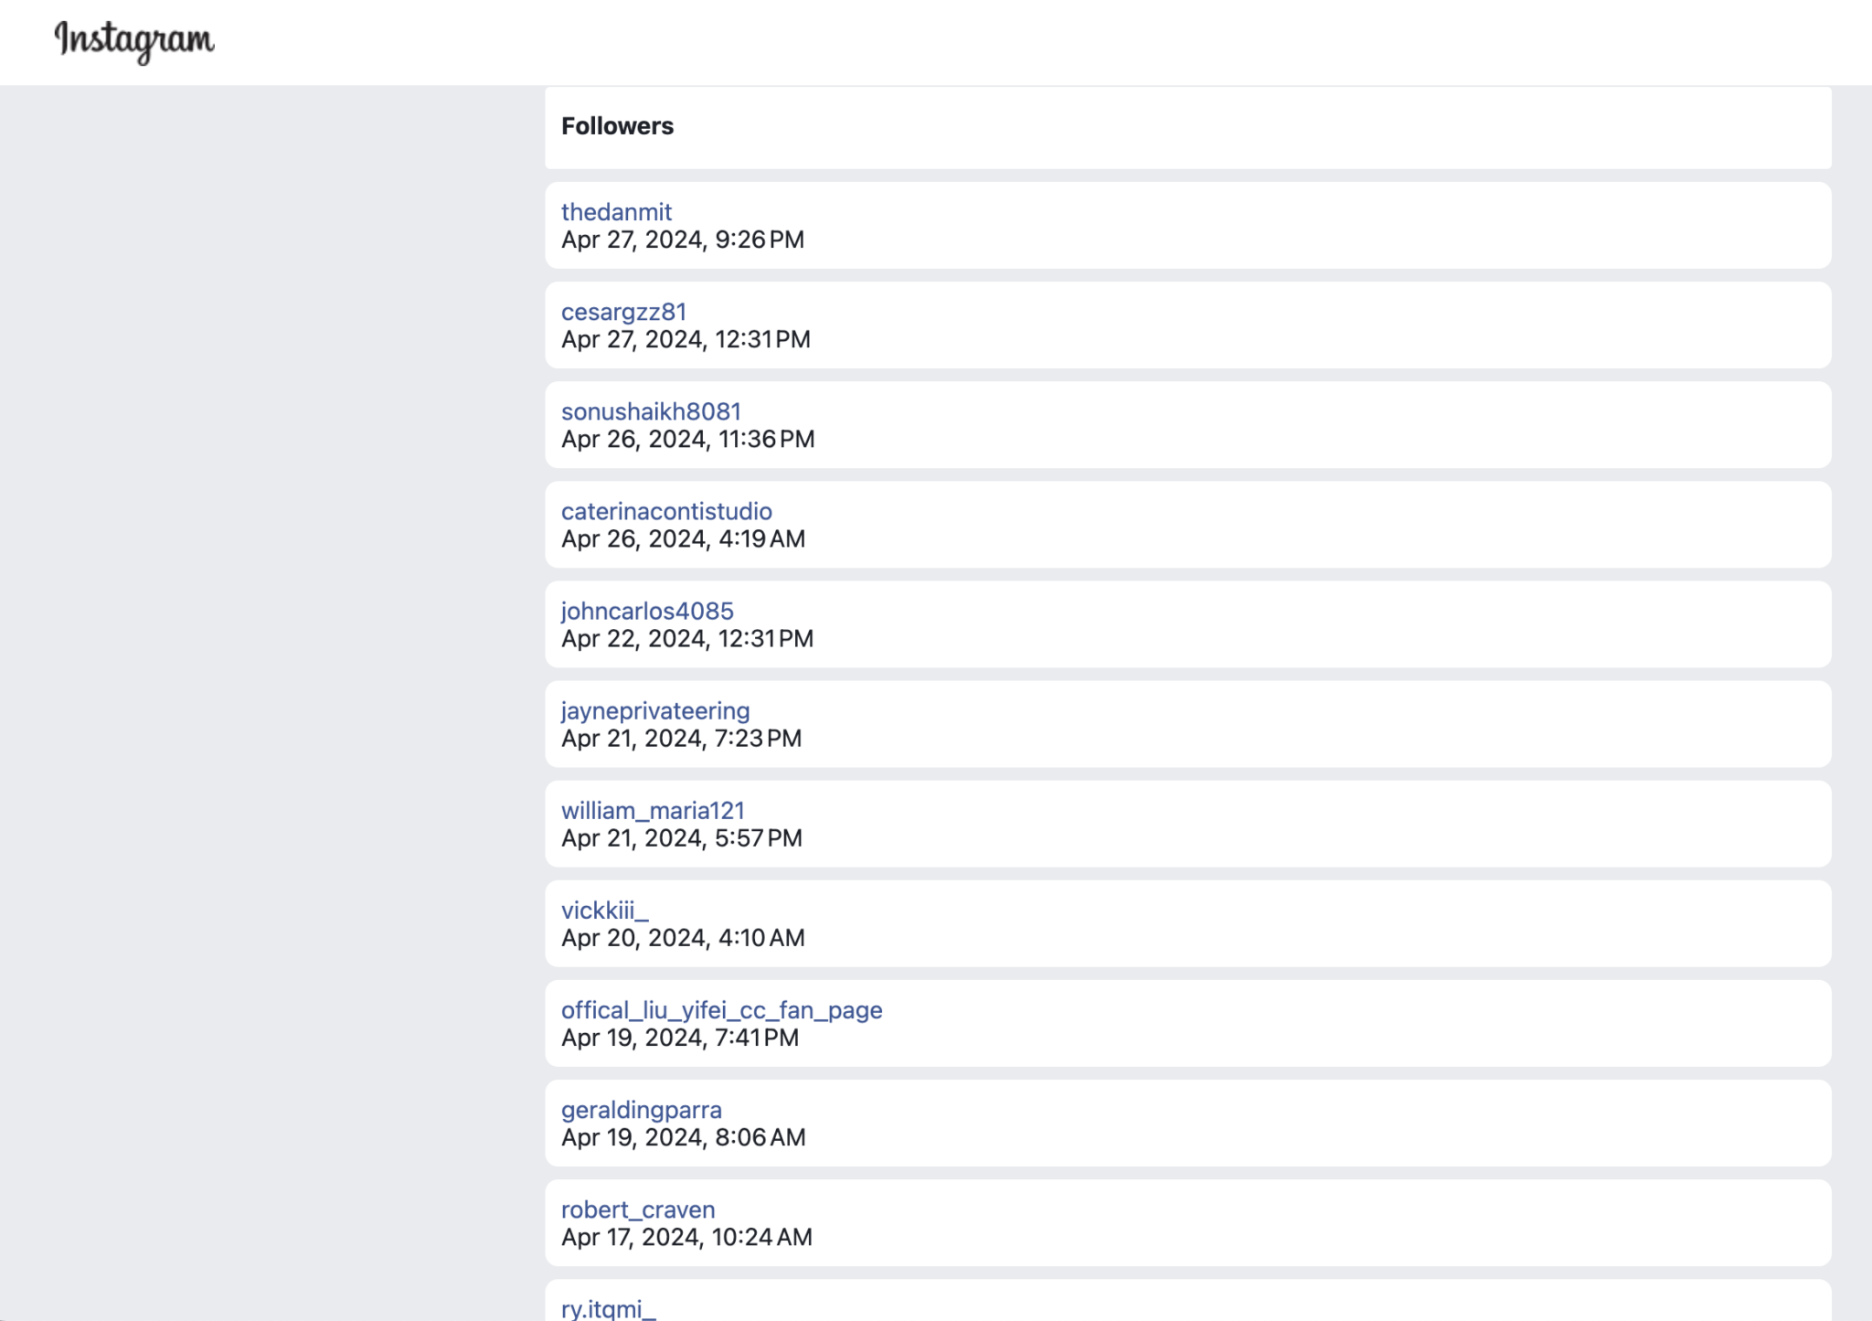Open the profile of ry.itqmi_
The image size is (1872, 1321).
point(608,1308)
